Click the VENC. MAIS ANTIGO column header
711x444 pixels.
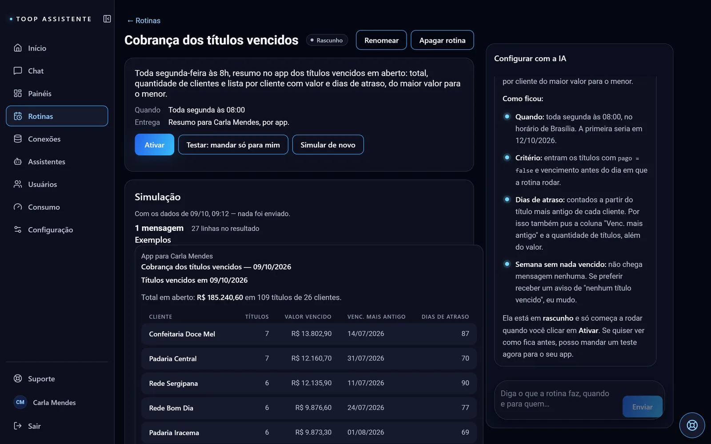pos(376,317)
